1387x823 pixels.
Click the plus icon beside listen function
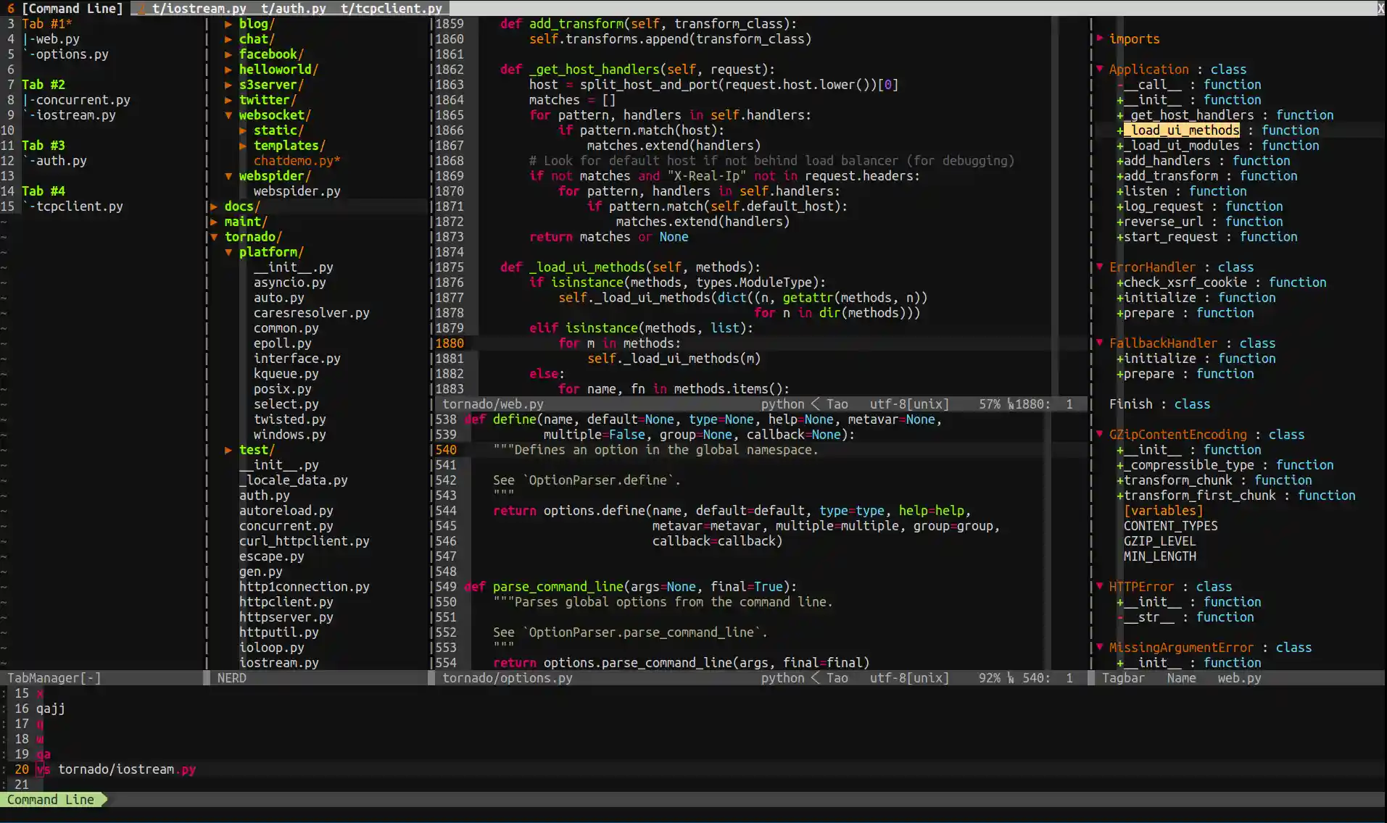(x=1119, y=191)
